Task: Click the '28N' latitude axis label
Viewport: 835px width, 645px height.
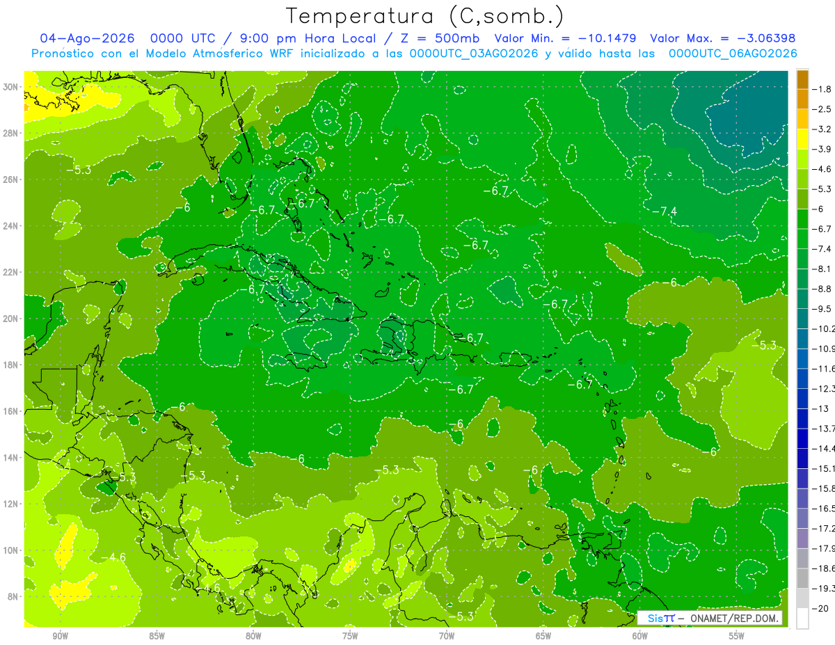Action: [11, 133]
